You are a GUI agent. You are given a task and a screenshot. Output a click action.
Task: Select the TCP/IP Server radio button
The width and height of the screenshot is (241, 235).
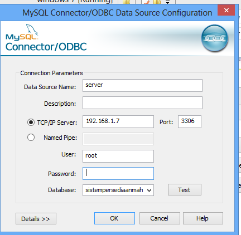(x=31, y=123)
